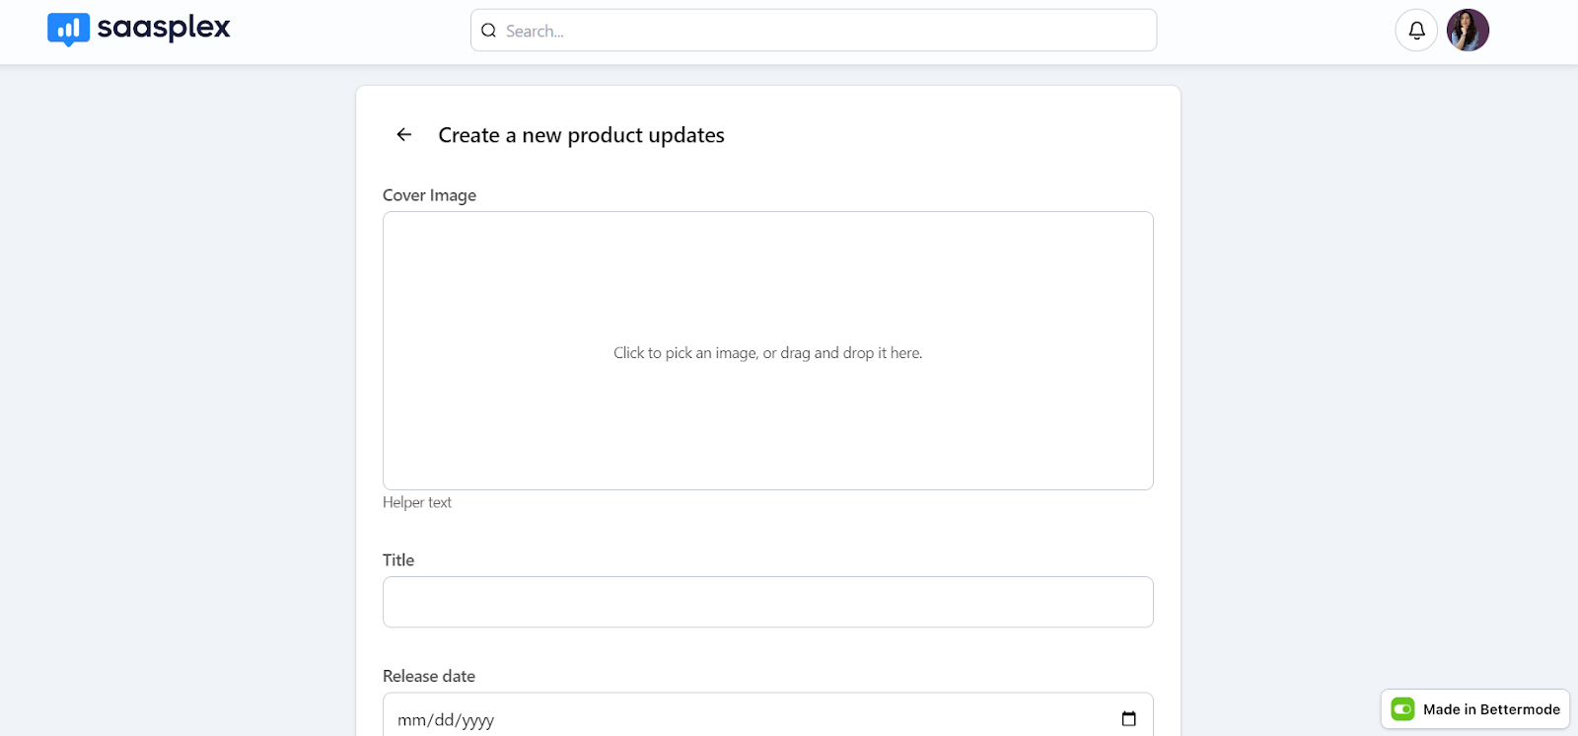Image resolution: width=1578 pixels, height=736 pixels.
Task: Open the Made in Bettermode badge
Action: click(x=1475, y=709)
